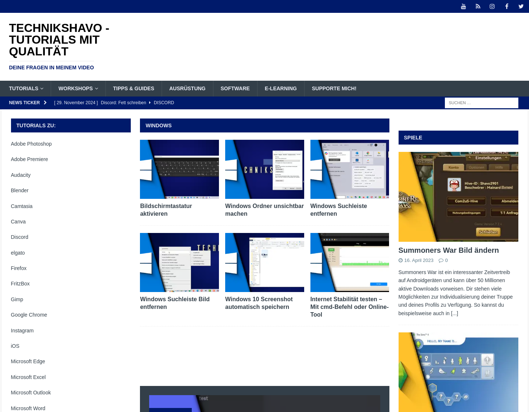Open Firefox tutorials
Viewport: 529px width, 412px height.
19,268
